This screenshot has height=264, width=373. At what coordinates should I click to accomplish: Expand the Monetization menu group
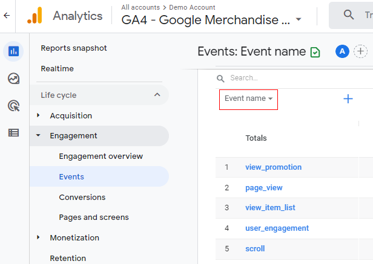(39, 237)
